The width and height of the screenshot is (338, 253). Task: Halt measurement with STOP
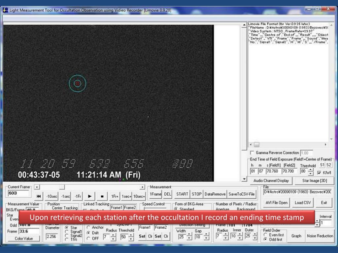tap(197, 194)
